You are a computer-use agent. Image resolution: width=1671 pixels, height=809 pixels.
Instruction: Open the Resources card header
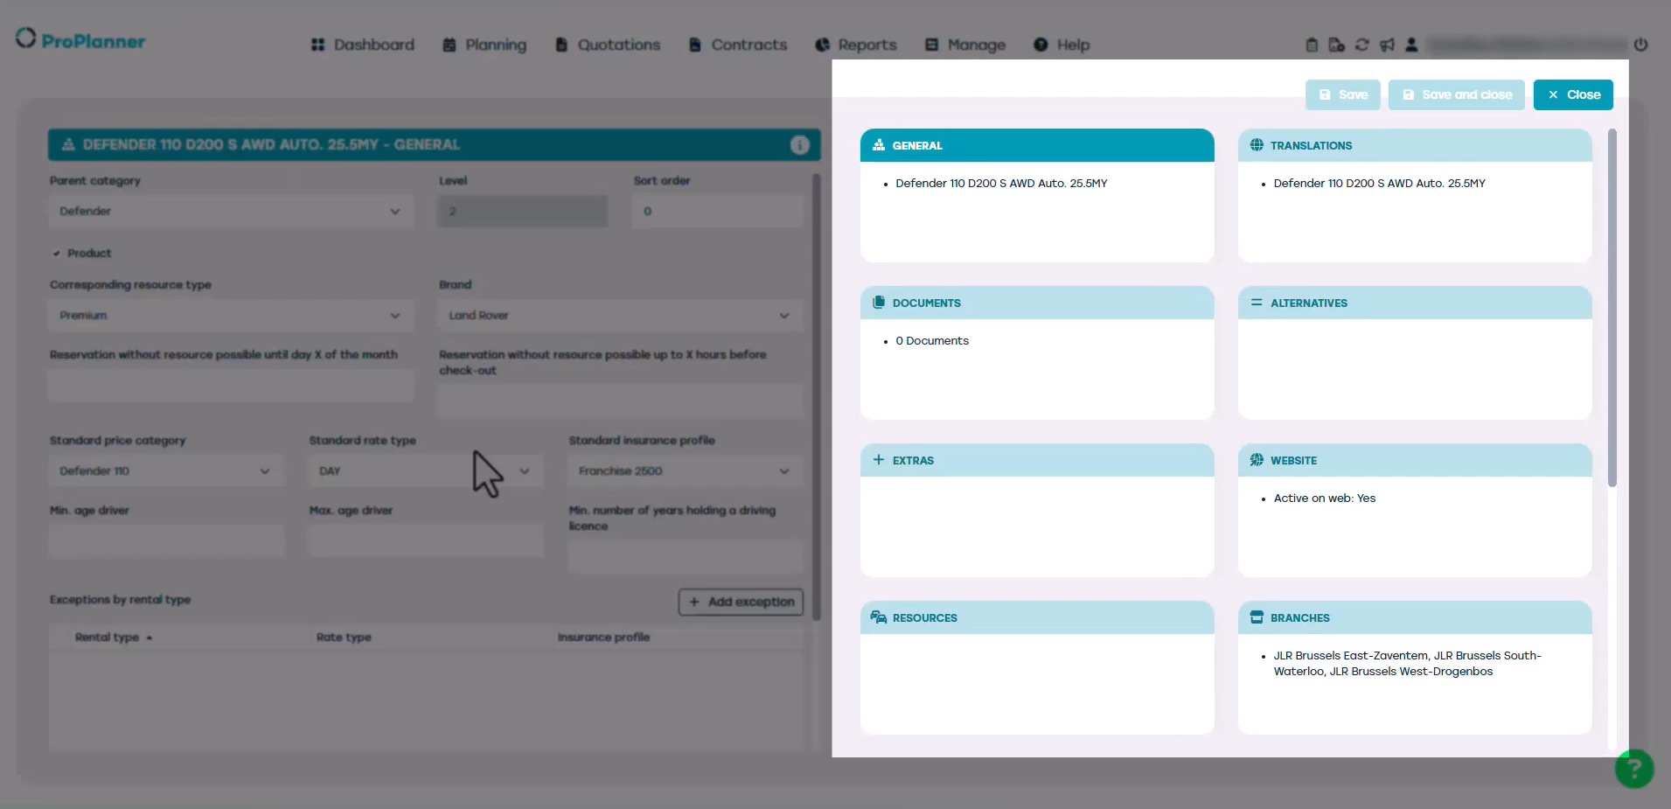click(1037, 617)
